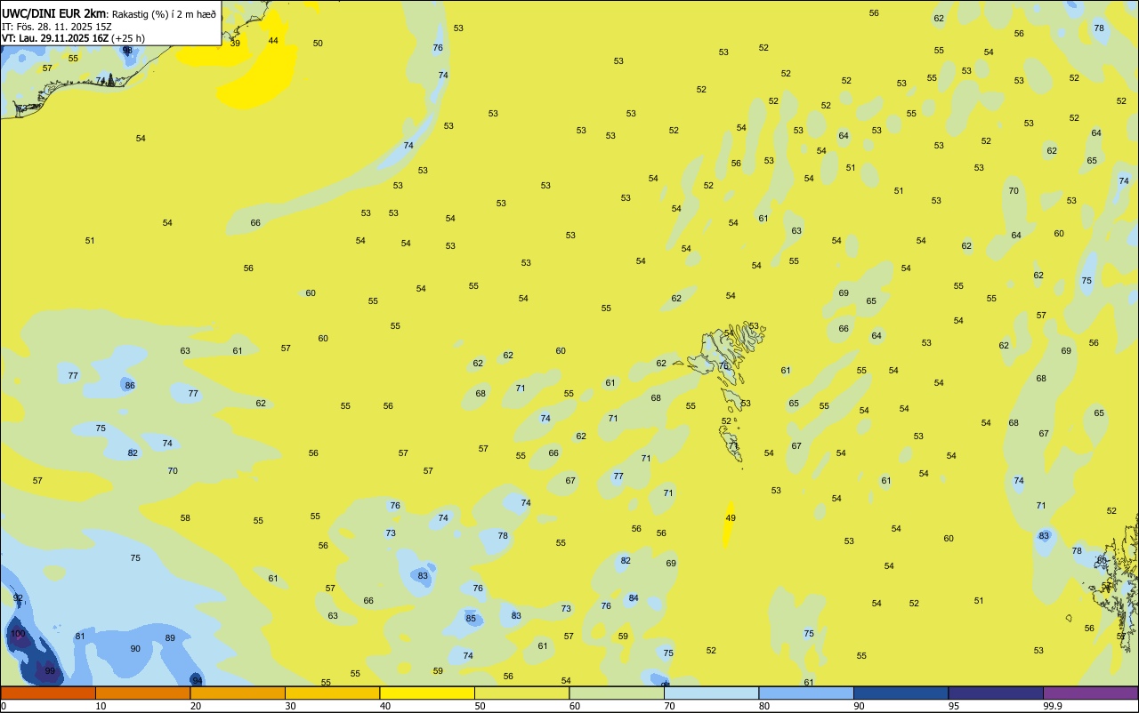Click the 50–60 pale yellow legend swatch
This screenshot has height=713, width=1139.
pos(521,693)
